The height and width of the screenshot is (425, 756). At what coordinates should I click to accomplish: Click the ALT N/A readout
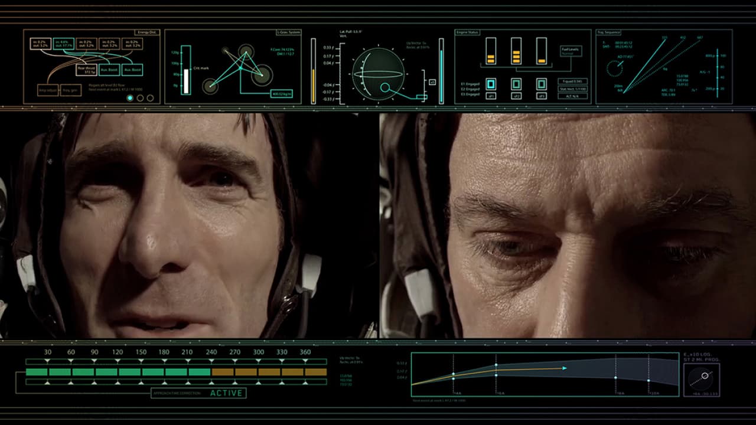click(573, 96)
